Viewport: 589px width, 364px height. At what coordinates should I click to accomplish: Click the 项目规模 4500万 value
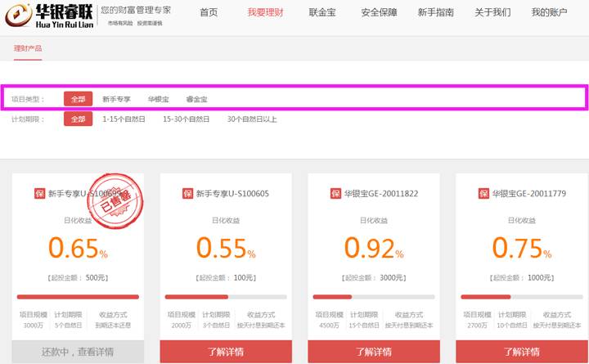(329, 326)
